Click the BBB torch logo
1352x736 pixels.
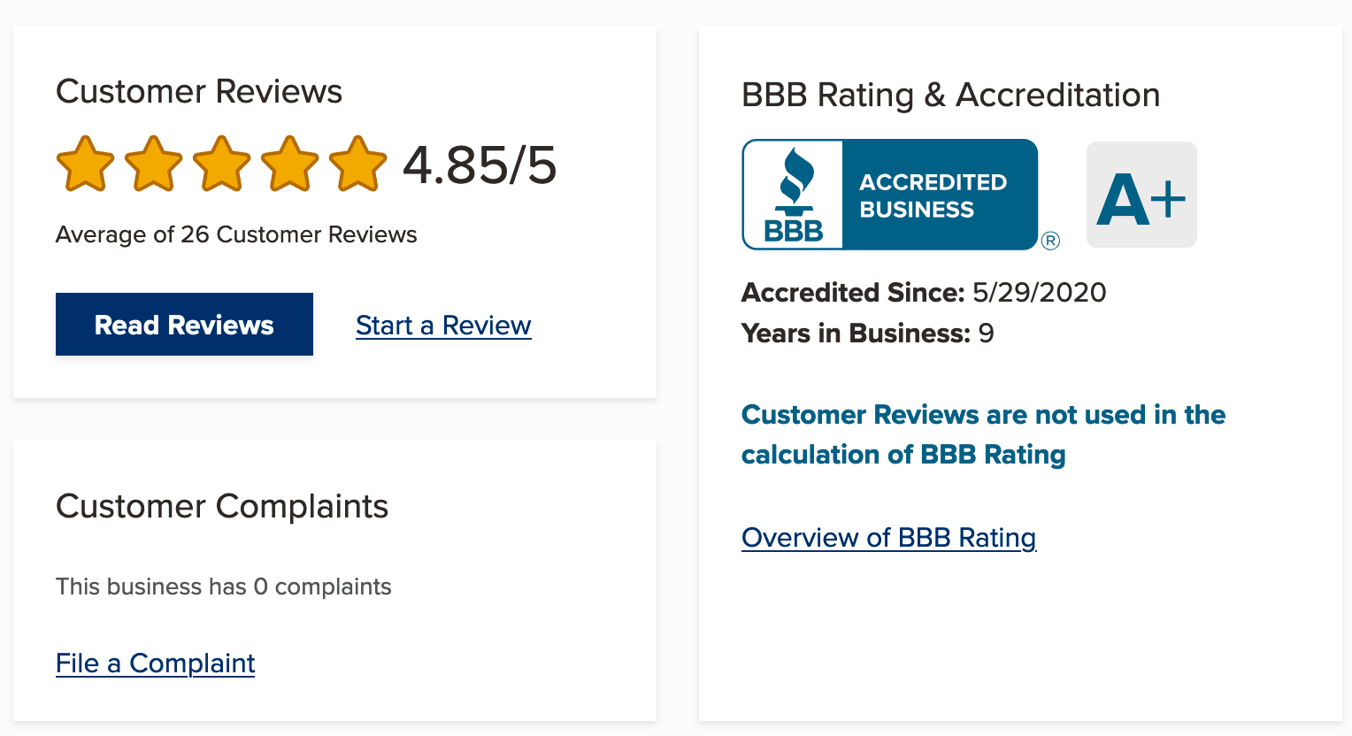[794, 195]
